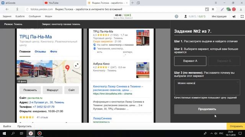The image size is (245, 137).
Task: Open the tab list icon
Action: [x=138, y=3]
